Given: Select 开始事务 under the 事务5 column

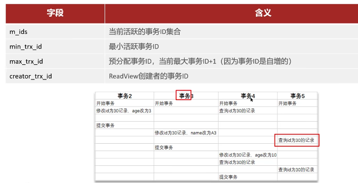Looking at the screenshot, I should pyautogui.click(x=287, y=104).
